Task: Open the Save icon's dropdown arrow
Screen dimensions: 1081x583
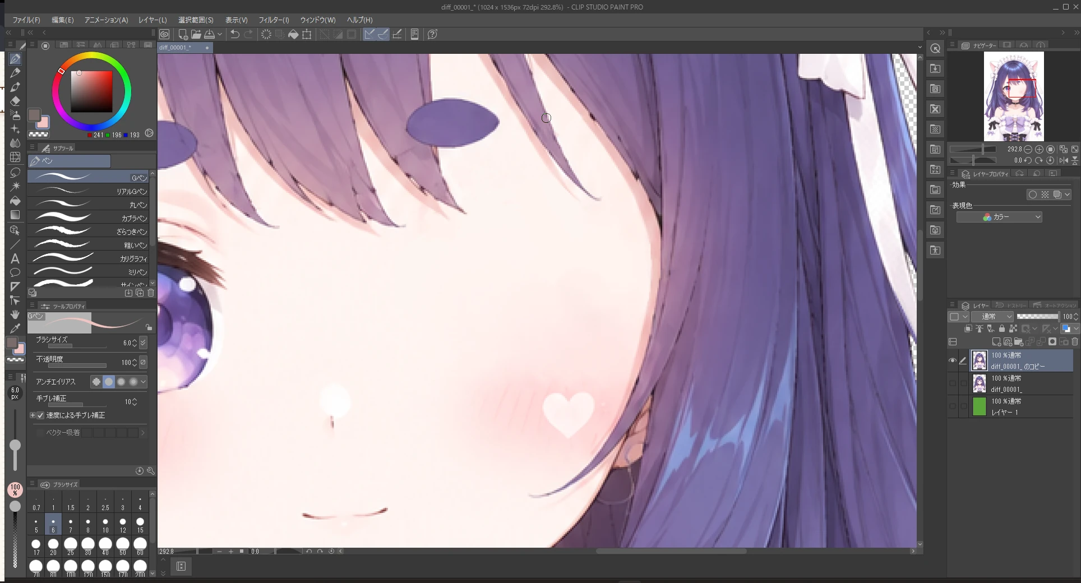Action: tap(220, 34)
